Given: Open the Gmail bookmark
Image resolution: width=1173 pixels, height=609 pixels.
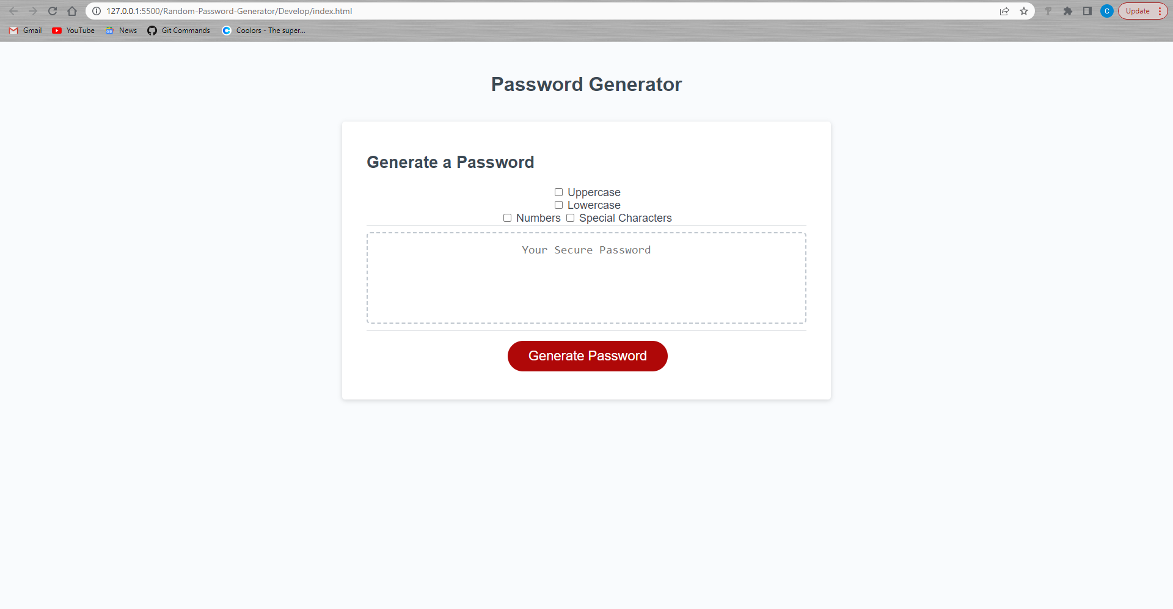Looking at the screenshot, I should click(x=25, y=30).
